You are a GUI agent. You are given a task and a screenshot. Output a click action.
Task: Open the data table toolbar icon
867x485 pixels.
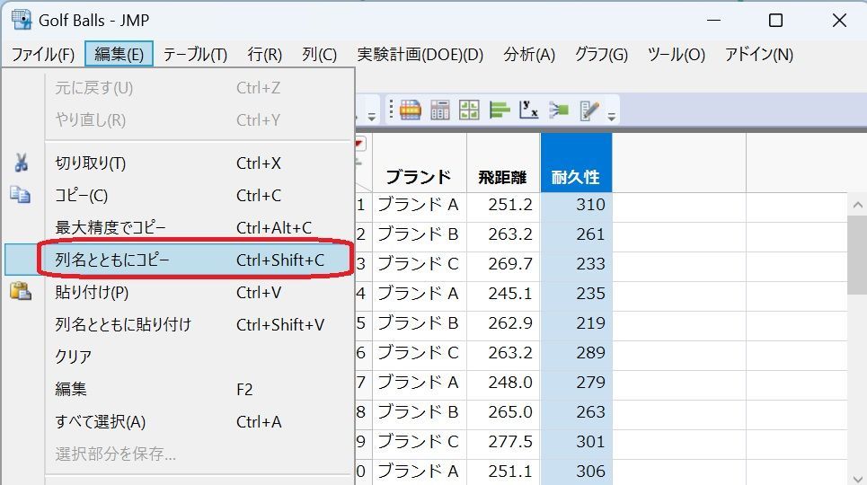pyautogui.click(x=411, y=110)
